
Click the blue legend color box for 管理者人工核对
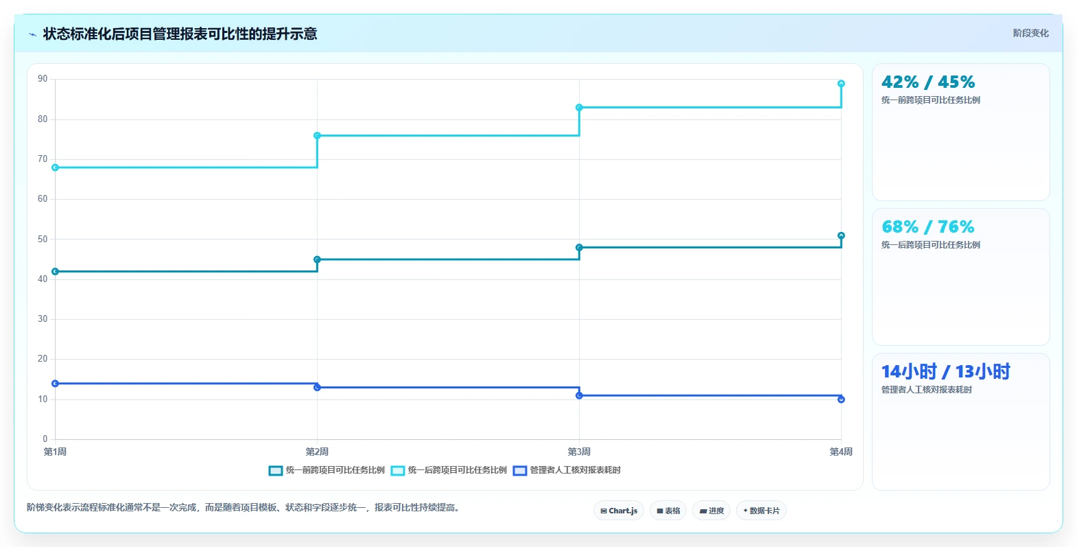point(520,470)
